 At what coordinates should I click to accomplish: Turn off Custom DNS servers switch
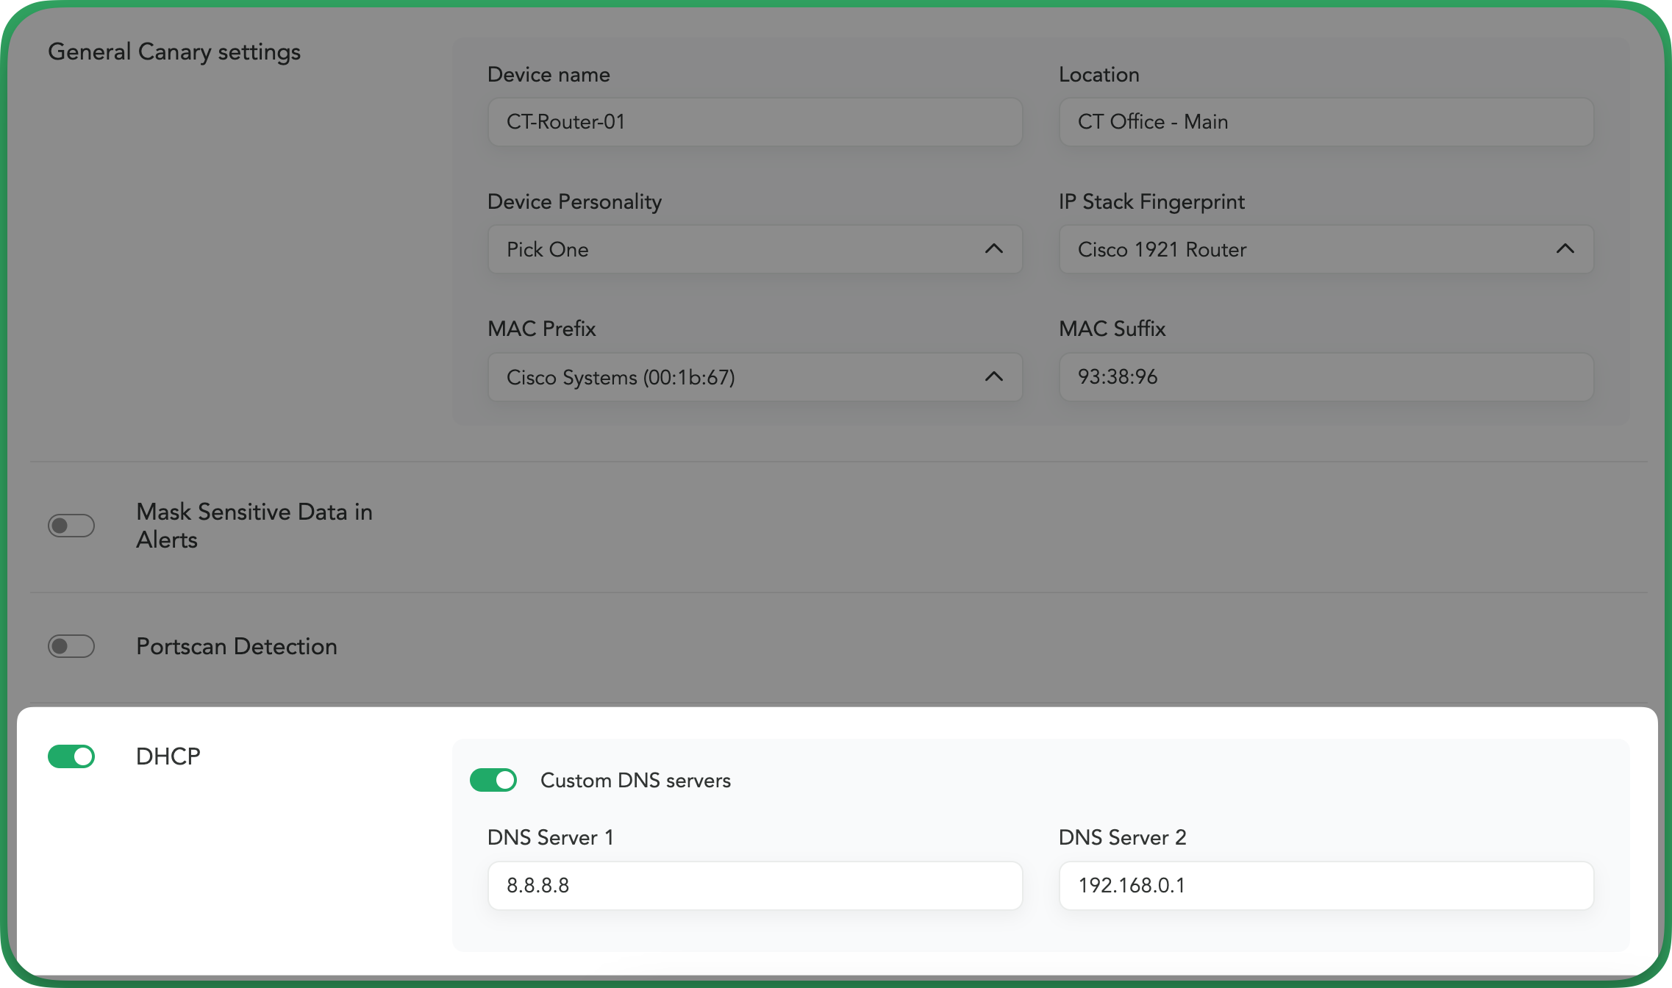pyautogui.click(x=493, y=780)
